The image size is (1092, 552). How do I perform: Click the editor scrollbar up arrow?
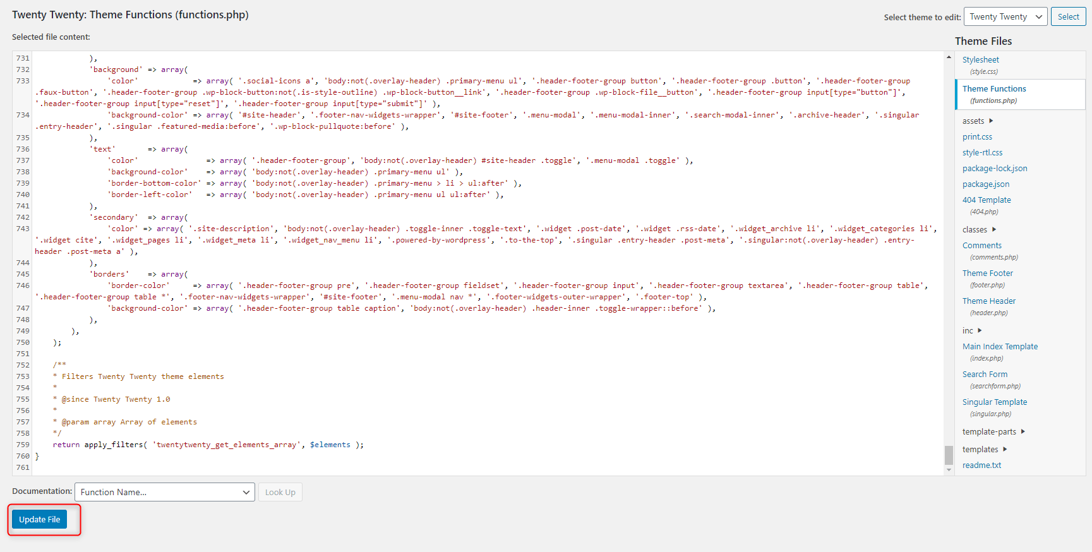(x=949, y=57)
